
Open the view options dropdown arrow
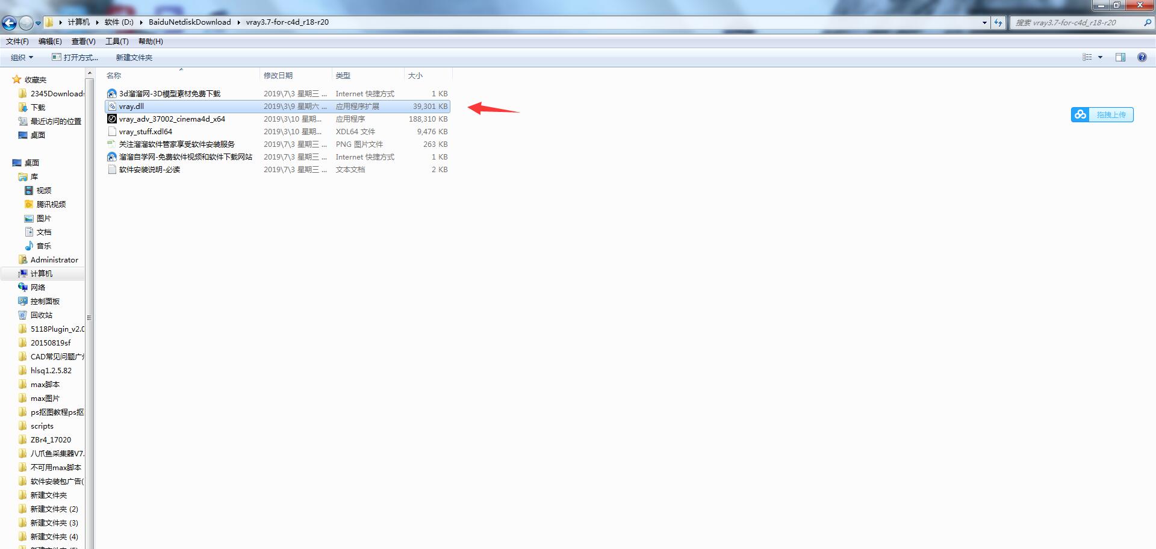tap(1100, 57)
